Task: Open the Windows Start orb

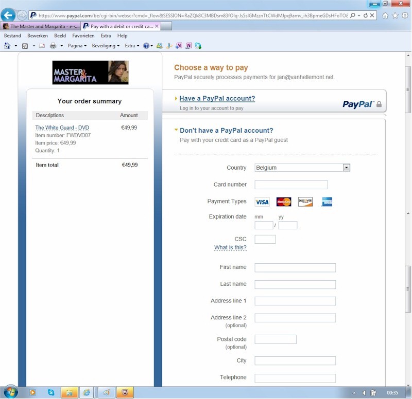Action: tap(11, 392)
